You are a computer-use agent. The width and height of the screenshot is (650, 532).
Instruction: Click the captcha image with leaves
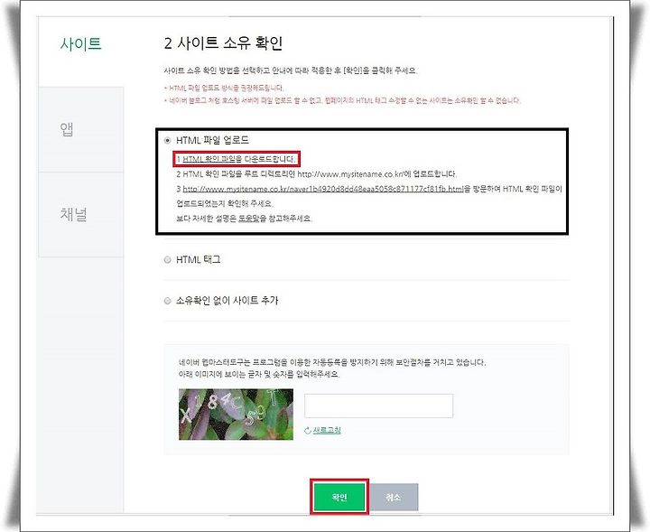236,415
